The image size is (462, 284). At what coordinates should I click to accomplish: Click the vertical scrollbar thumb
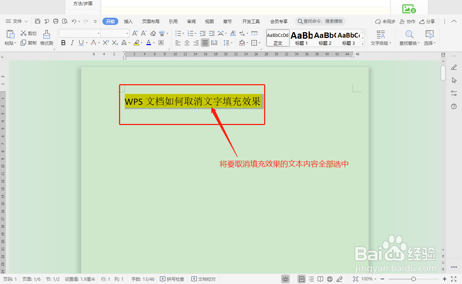[443, 72]
